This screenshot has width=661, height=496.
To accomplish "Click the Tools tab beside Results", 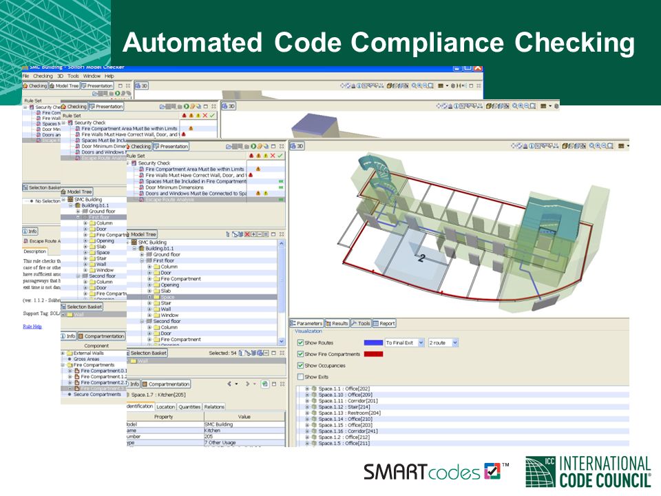I will click(360, 324).
